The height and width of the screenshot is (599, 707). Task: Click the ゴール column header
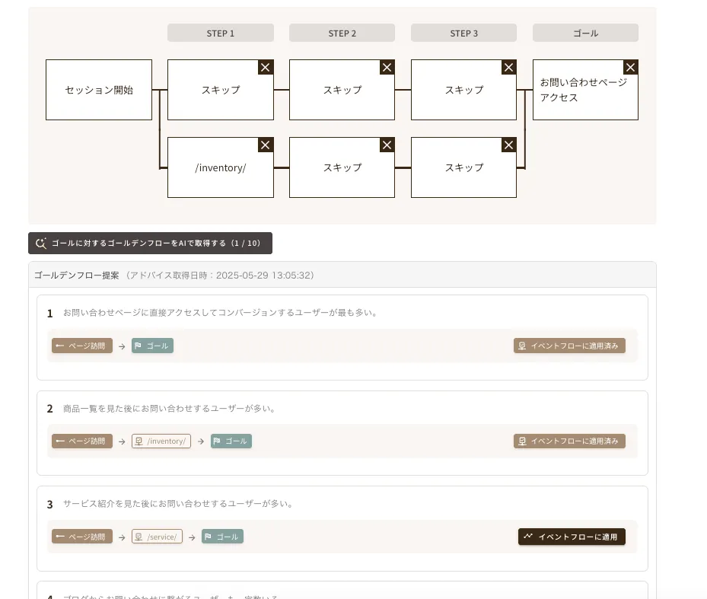(x=586, y=33)
